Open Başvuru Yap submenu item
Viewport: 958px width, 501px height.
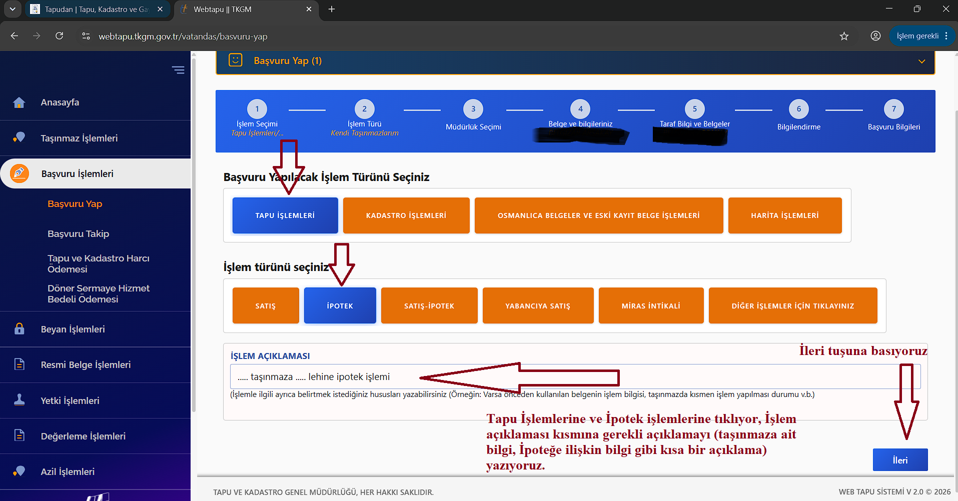click(75, 204)
